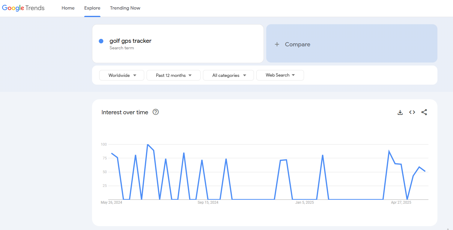Click the 'Sep 15, 2024' axis label
453x230 pixels.
208,202
